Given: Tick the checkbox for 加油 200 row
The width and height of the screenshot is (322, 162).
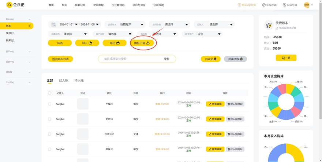Looking at the screenshot, I should [x=50, y=134].
